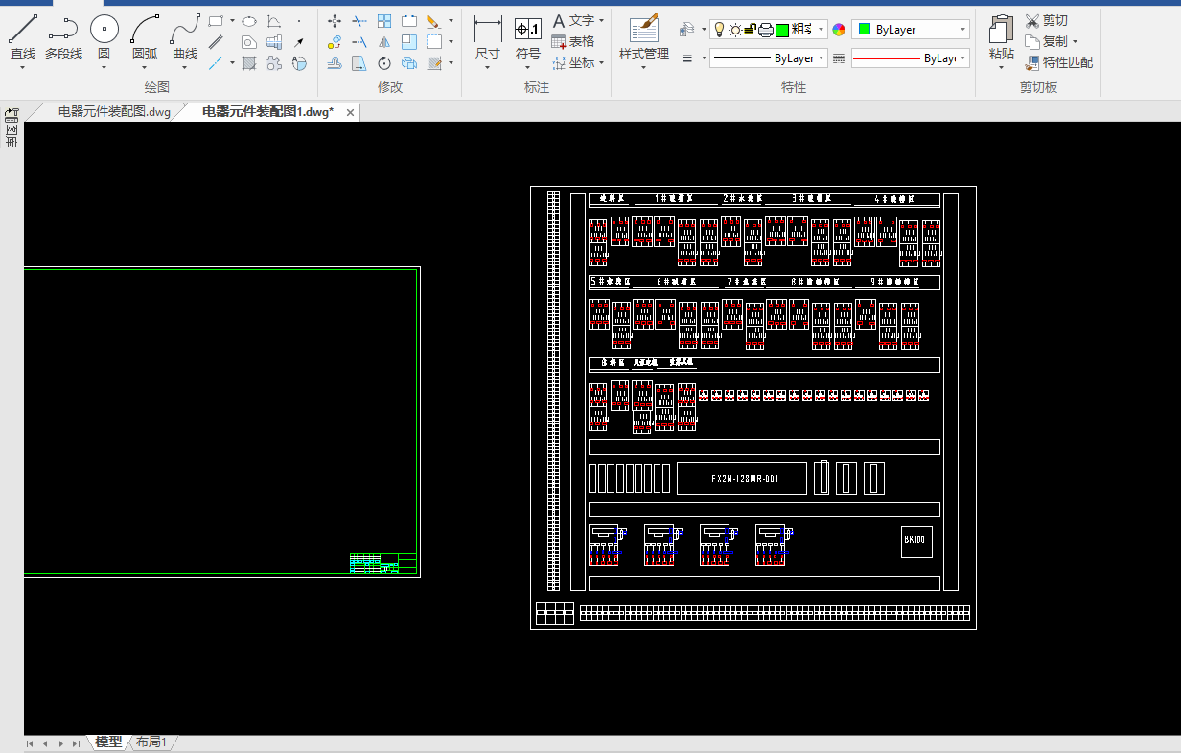
Task: Switch to 电器元件装配图.dwg tab
Action: pyautogui.click(x=114, y=112)
